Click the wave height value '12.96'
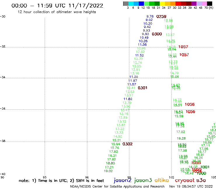Screen dimensions: 216x189 (141, 48)
